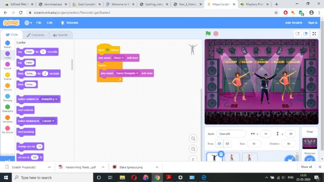The height and width of the screenshot is (182, 324).
Task: Show the sprite using the eye button
Action: tap(219, 143)
